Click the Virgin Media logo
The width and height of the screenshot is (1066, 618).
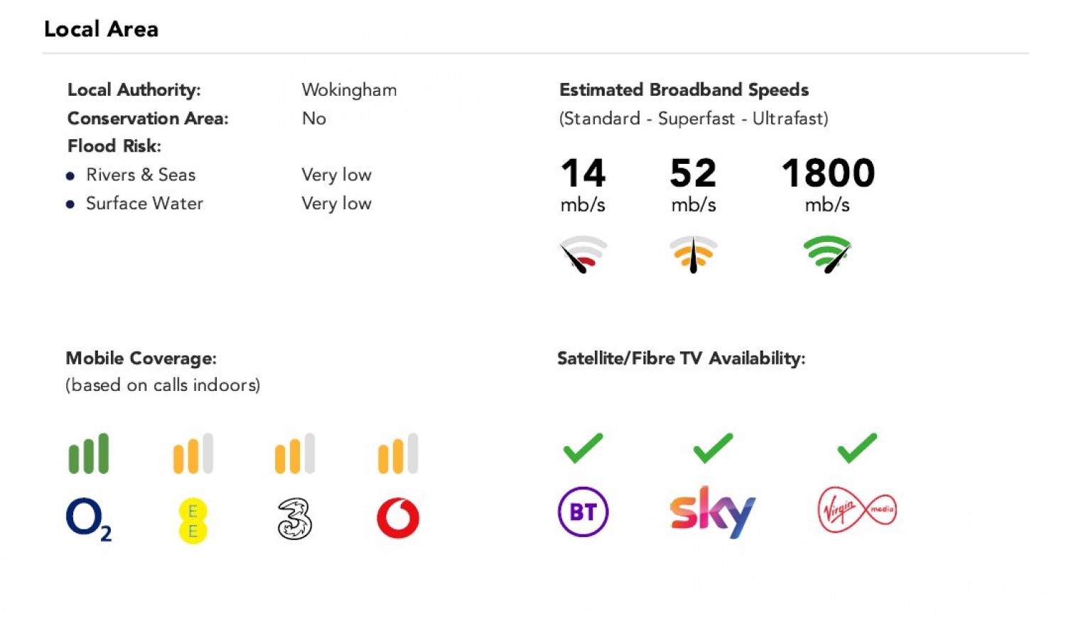[x=857, y=509]
